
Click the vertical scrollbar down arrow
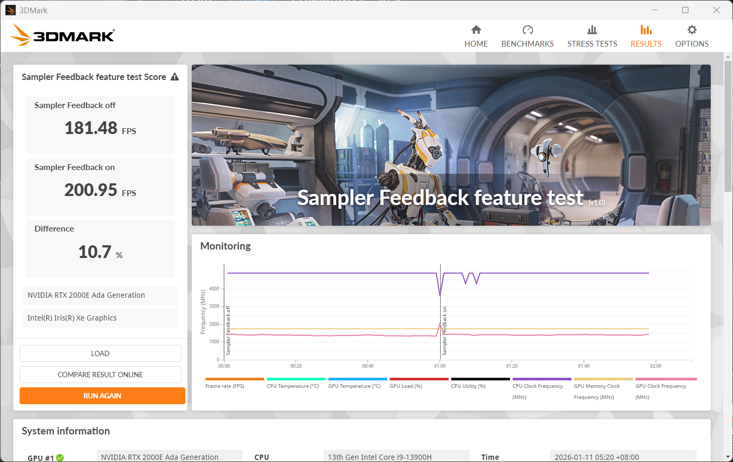728,457
